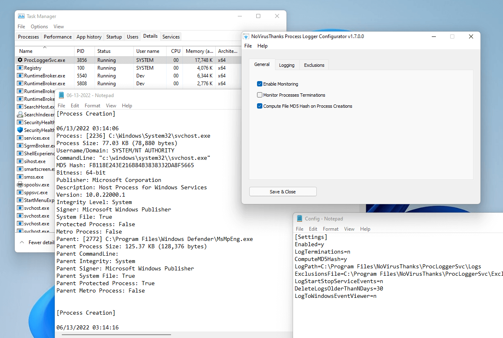Collapse Task Manager with Fewer details chevron
The width and height of the screenshot is (503, 338).
(x=22, y=243)
